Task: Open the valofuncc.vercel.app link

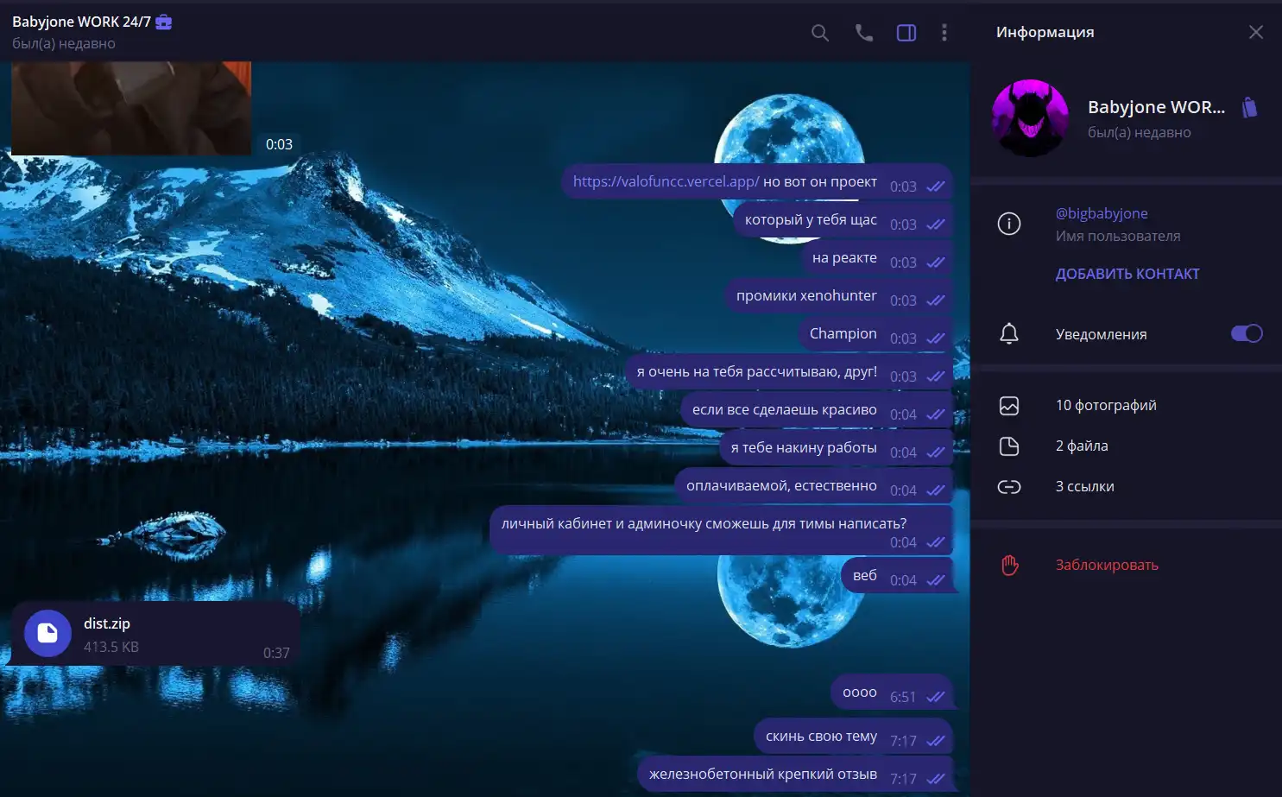Action: [x=666, y=181]
